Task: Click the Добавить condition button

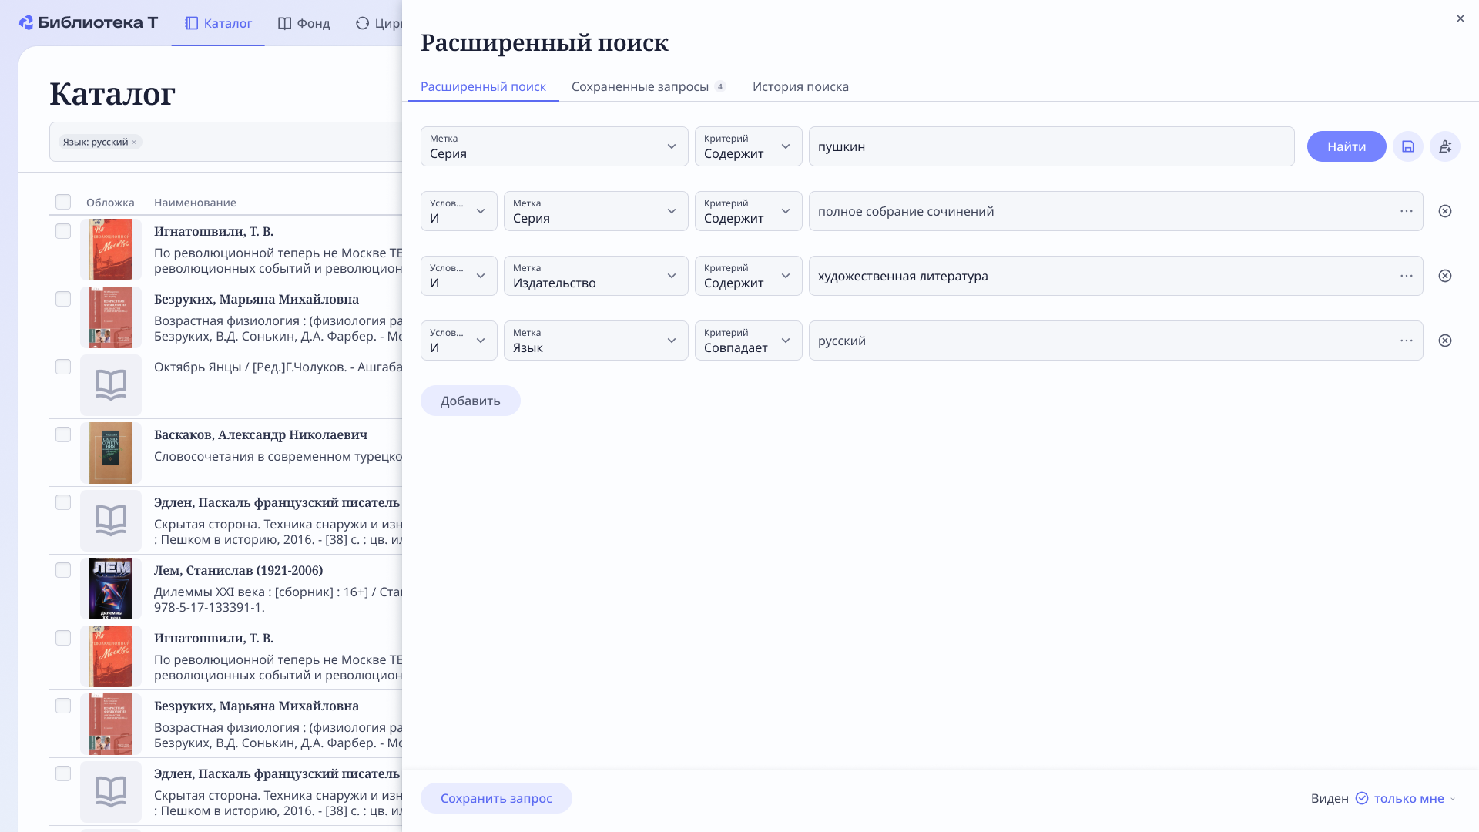Action: [x=470, y=401]
